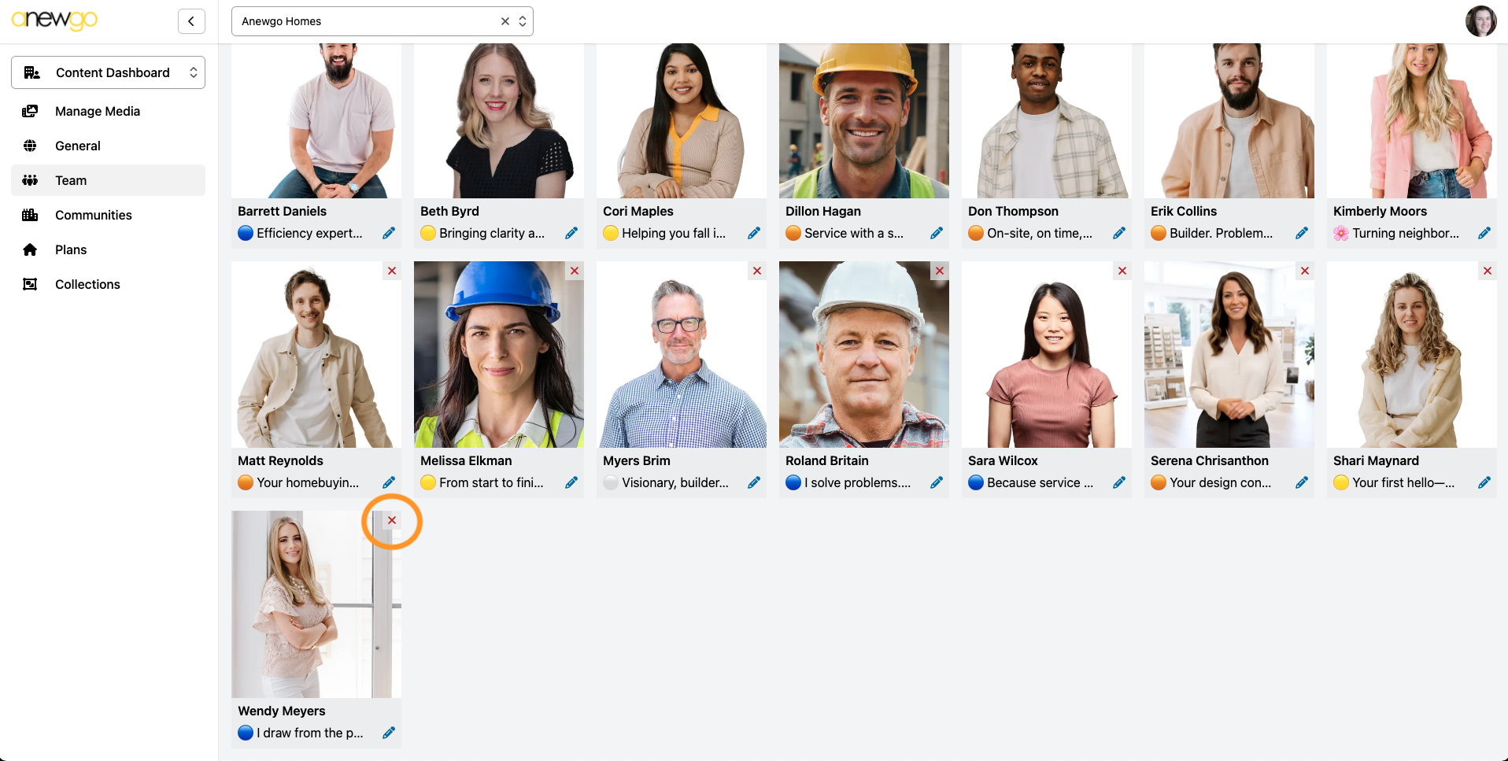
Task: Edit Sara Wilcox using the pencil icon
Action: click(1119, 482)
